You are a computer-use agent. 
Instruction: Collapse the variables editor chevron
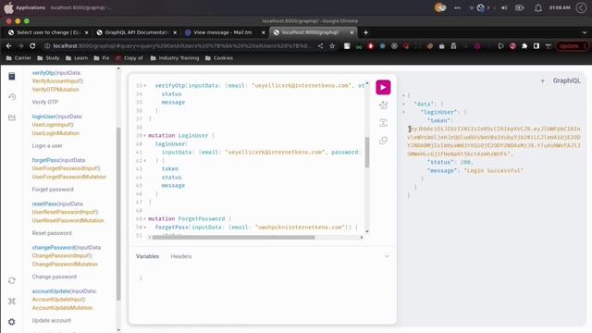pyautogui.click(x=387, y=256)
